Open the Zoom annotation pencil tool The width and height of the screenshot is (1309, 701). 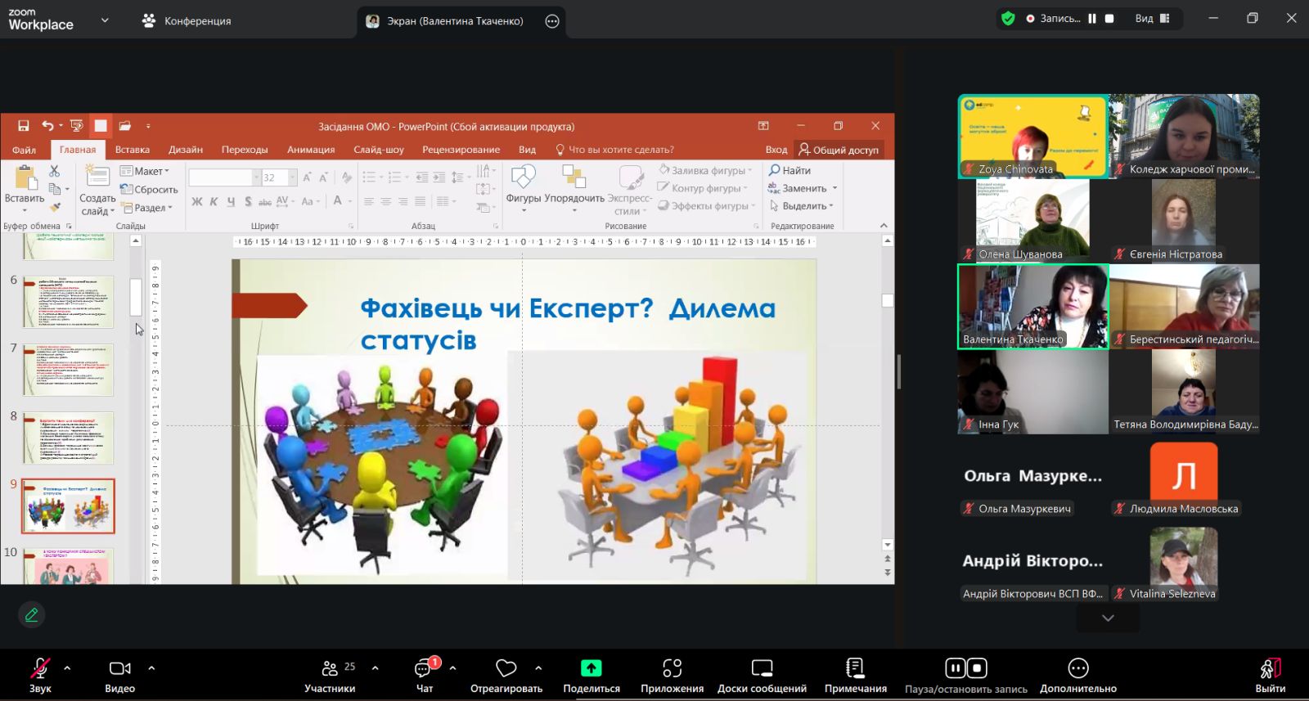(31, 614)
